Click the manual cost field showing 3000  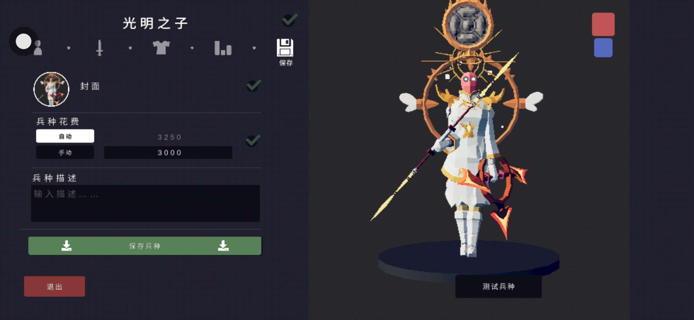168,152
